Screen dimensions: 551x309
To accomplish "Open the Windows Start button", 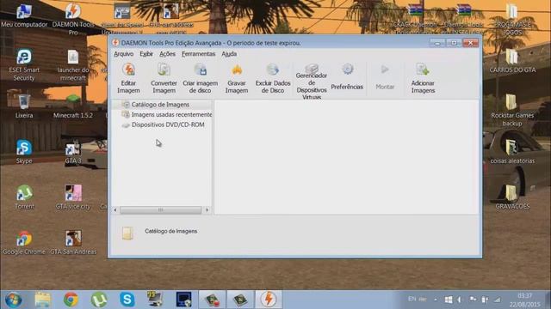I will (14, 300).
